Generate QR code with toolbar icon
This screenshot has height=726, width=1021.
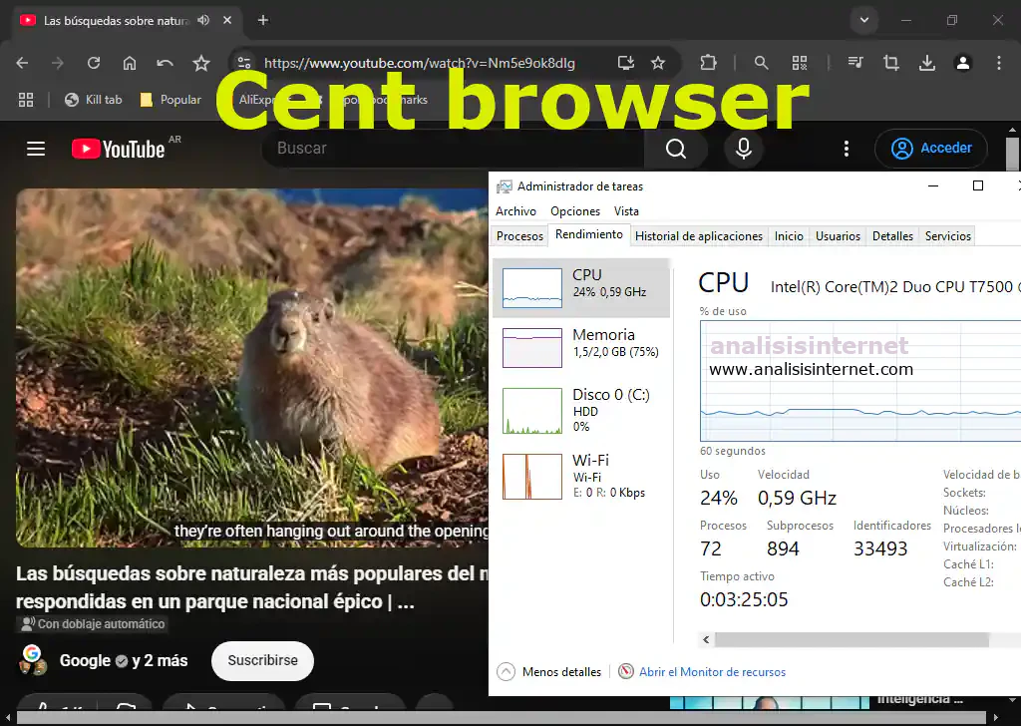(x=800, y=63)
